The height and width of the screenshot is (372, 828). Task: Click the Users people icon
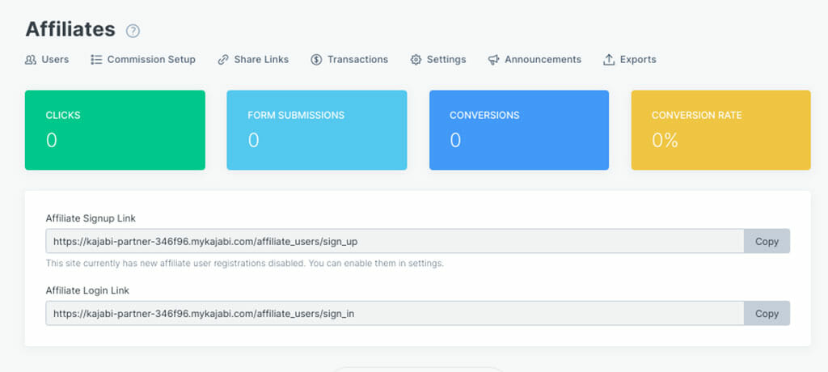tap(31, 60)
